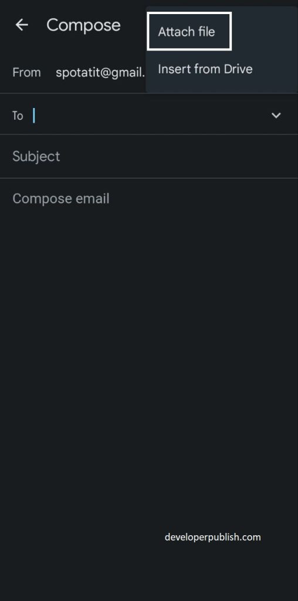
Task: Click the Compose title text
Action: pyautogui.click(x=83, y=25)
